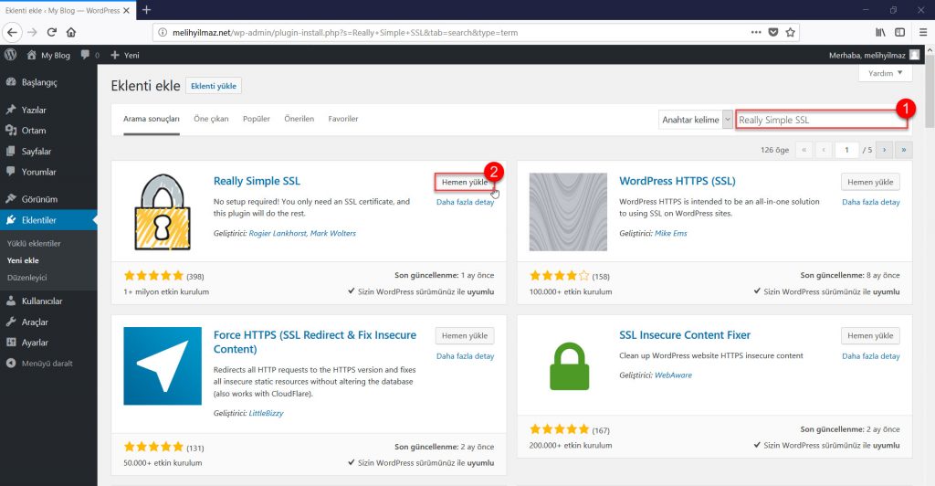Open user avatar next to Merhaba, melihyilmaz
Screen dimensions: 935x486
pos(914,55)
